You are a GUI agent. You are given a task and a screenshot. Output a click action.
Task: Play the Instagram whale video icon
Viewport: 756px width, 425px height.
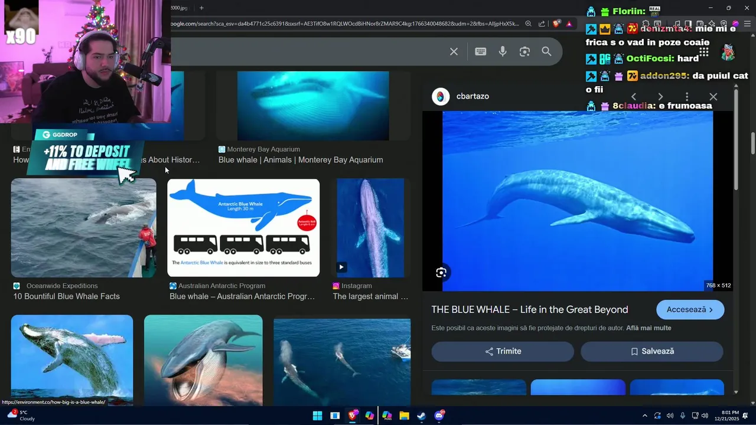click(341, 267)
